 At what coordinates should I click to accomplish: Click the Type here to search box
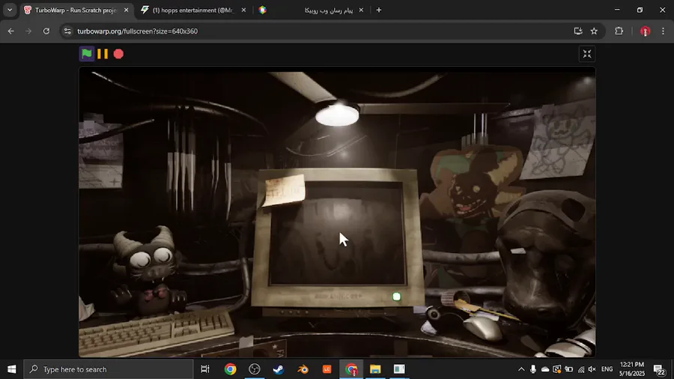point(109,369)
